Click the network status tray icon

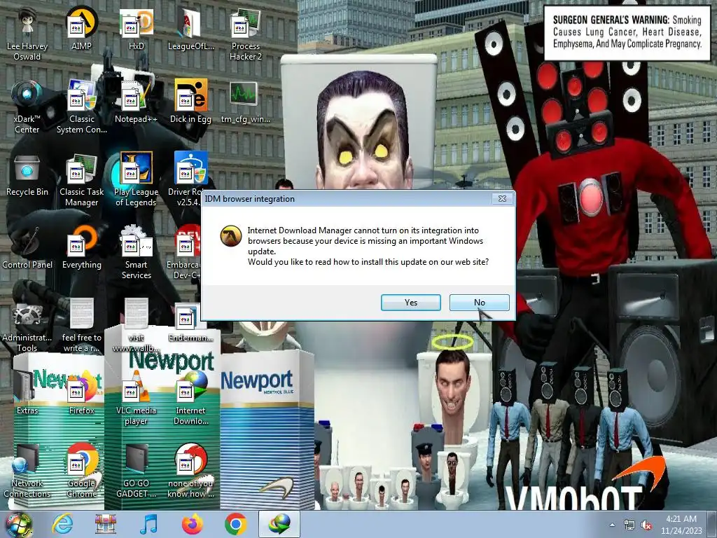click(629, 525)
